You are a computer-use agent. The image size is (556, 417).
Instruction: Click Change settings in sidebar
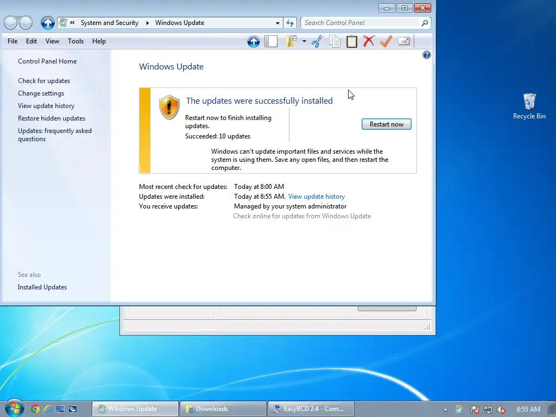pyautogui.click(x=41, y=93)
